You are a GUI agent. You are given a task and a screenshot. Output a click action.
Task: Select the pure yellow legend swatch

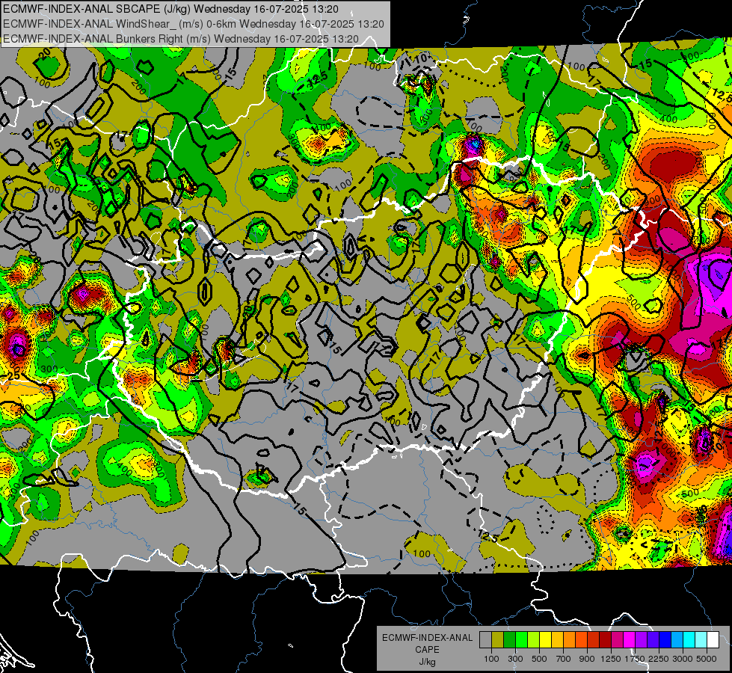tap(545, 640)
